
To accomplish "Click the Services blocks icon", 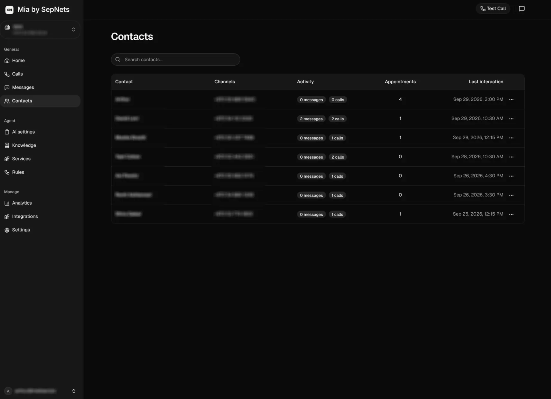I will [7, 159].
